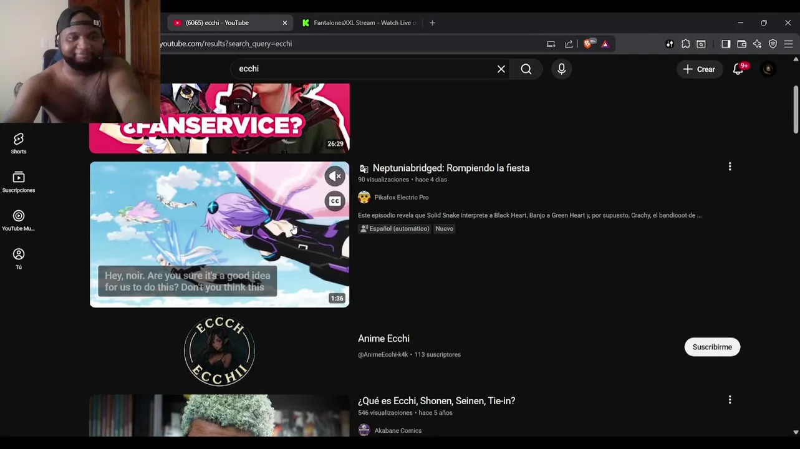The width and height of the screenshot is (800, 449).
Task: Click the Brave Shields lion icon
Action: tap(588, 44)
